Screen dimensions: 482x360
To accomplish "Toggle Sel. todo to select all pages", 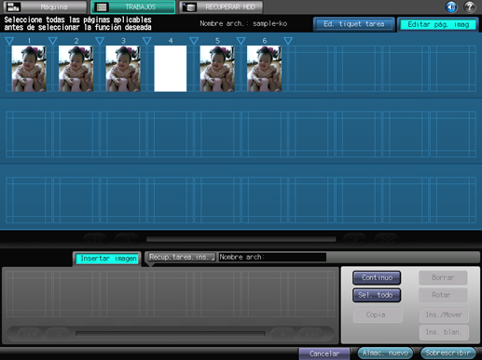I will (377, 295).
